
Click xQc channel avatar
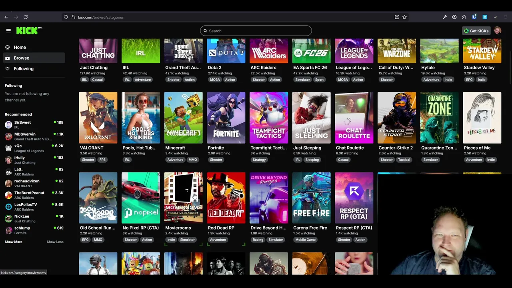[x=8, y=148]
